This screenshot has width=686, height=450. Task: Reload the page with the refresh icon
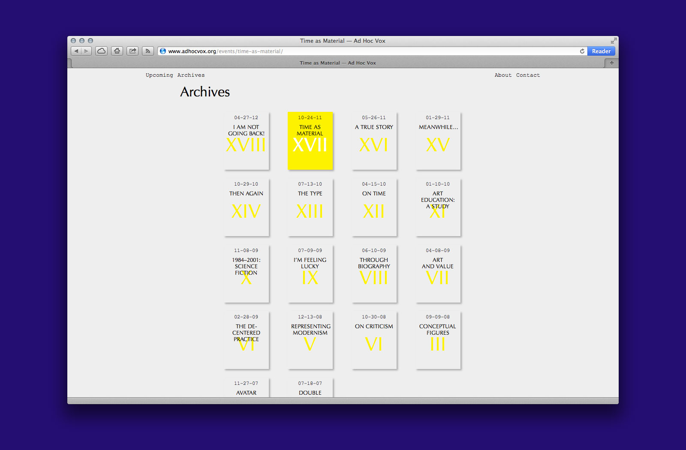pos(582,51)
